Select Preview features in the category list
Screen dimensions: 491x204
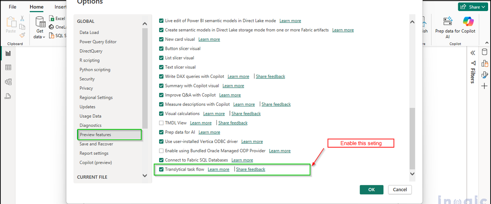click(x=110, y=135)
